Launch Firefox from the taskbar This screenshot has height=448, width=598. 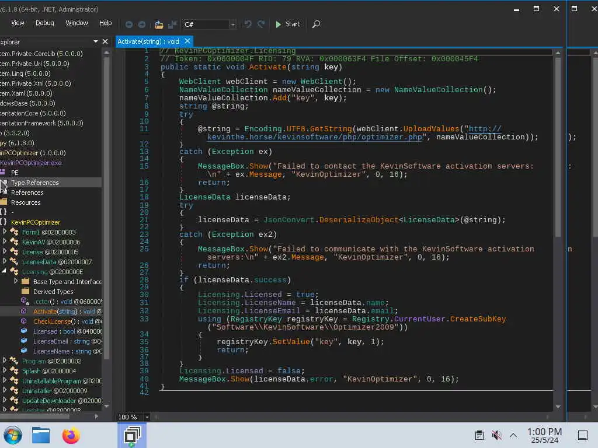click(x=71, y=435)
